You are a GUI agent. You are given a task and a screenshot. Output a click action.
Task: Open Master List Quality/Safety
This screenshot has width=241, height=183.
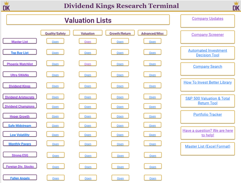[55, 41]
